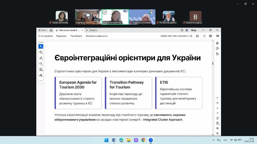Open the comment tool in left toolbar
Screen dimensions: 257x144
click(x=41, y=52)
